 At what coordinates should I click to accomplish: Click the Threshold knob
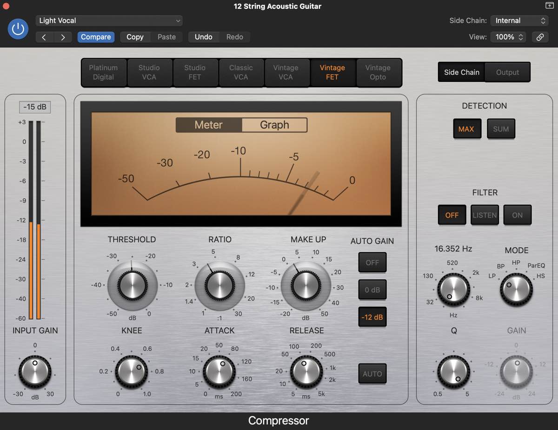[x=132, y=285]
